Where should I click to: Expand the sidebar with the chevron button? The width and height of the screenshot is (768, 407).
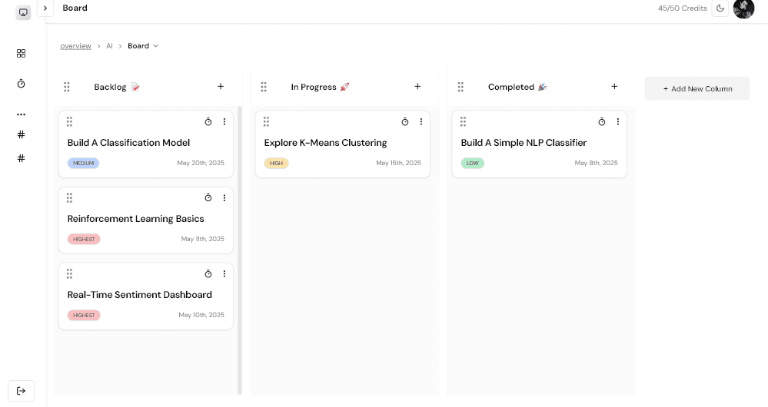tap(45, 8)
